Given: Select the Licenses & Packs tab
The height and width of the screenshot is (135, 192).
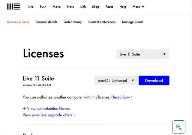Looking at the screenshot, I should pyautogui.click(x=18, y=22).
